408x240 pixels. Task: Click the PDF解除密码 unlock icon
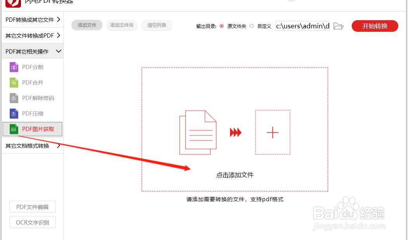coord(14,98)
